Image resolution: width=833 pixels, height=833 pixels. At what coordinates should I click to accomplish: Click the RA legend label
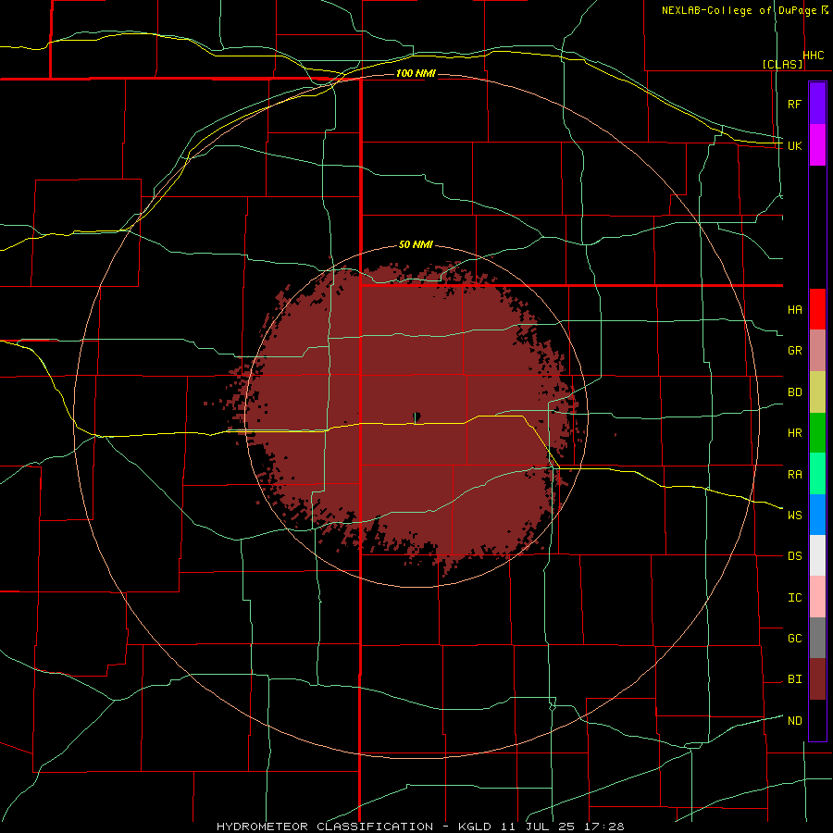(794, 474)
